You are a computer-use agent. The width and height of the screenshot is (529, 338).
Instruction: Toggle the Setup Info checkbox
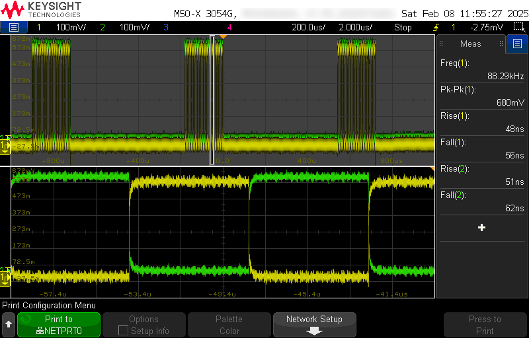(x=123, y=331)
